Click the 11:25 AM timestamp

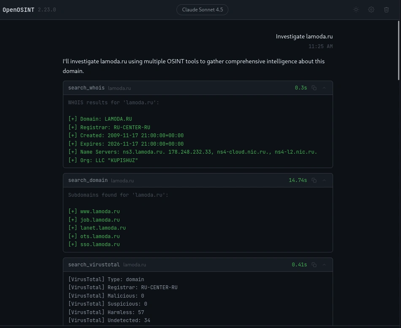(320, 46)
